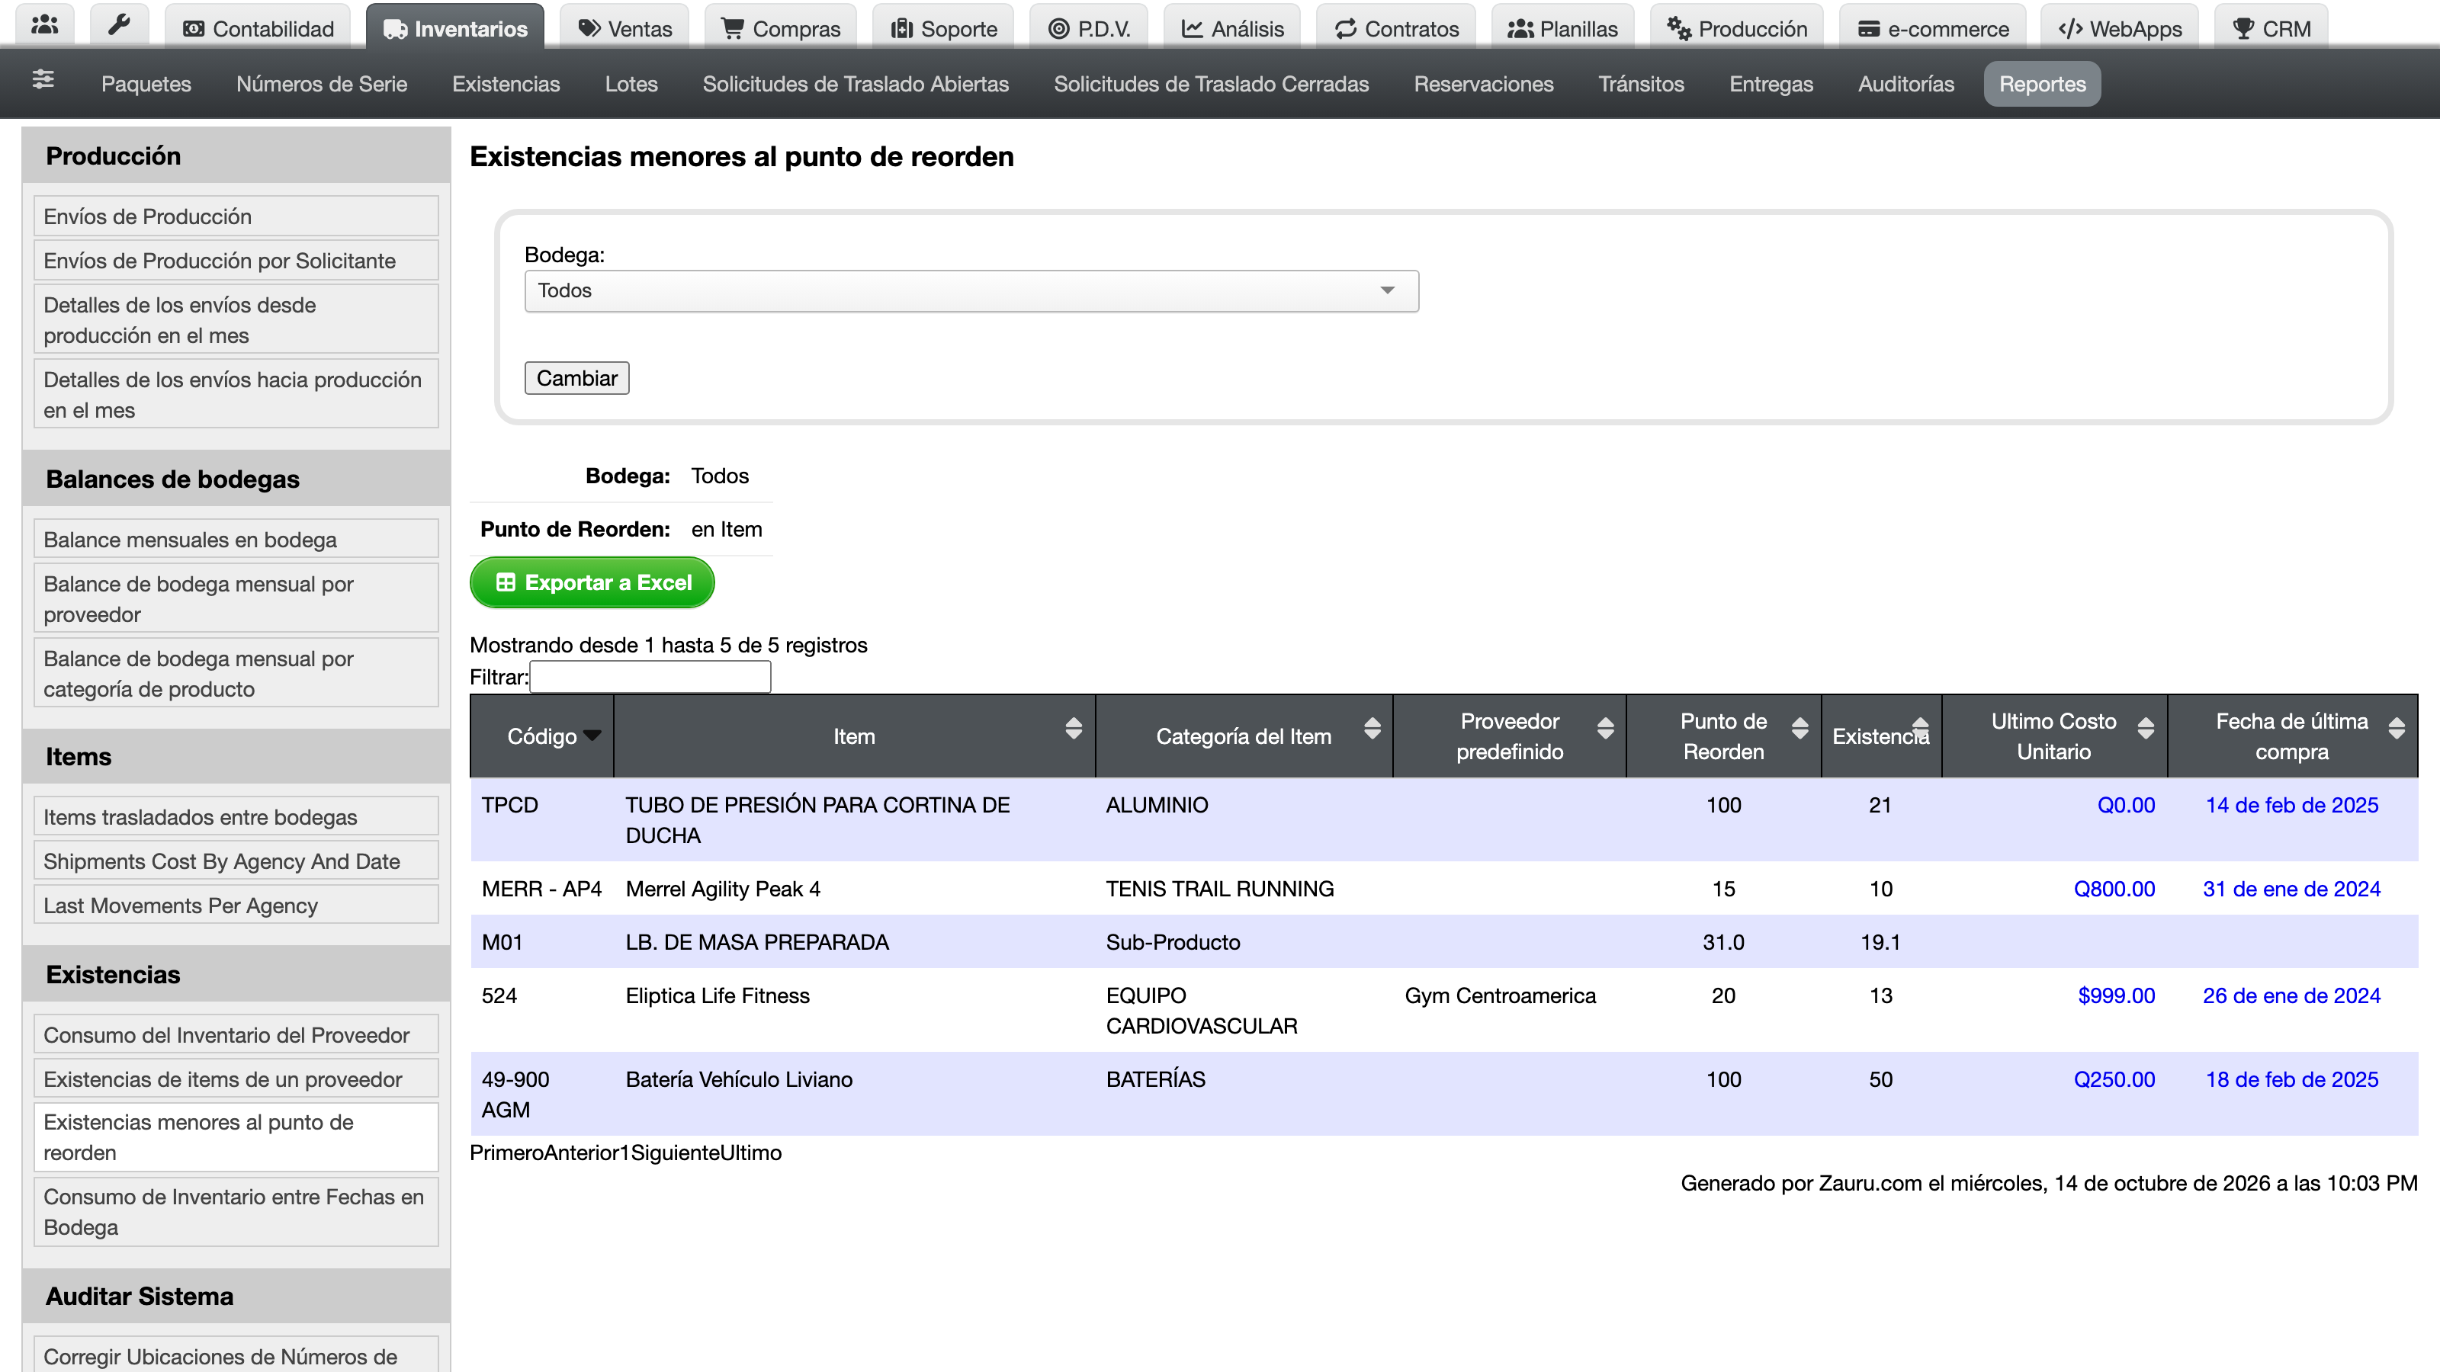Viewport: 2440px width, 1372px height.
Task: Sort by Fecha de última compra arrows
Action: [2397, 728]
